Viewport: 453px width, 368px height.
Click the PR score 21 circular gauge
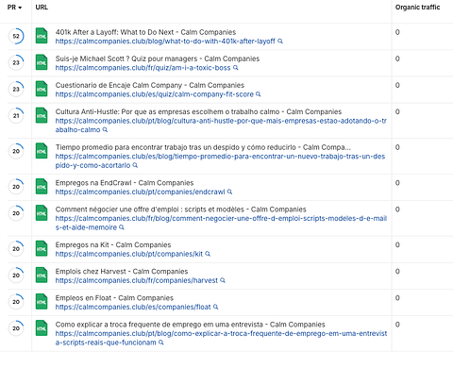[16, 115]
